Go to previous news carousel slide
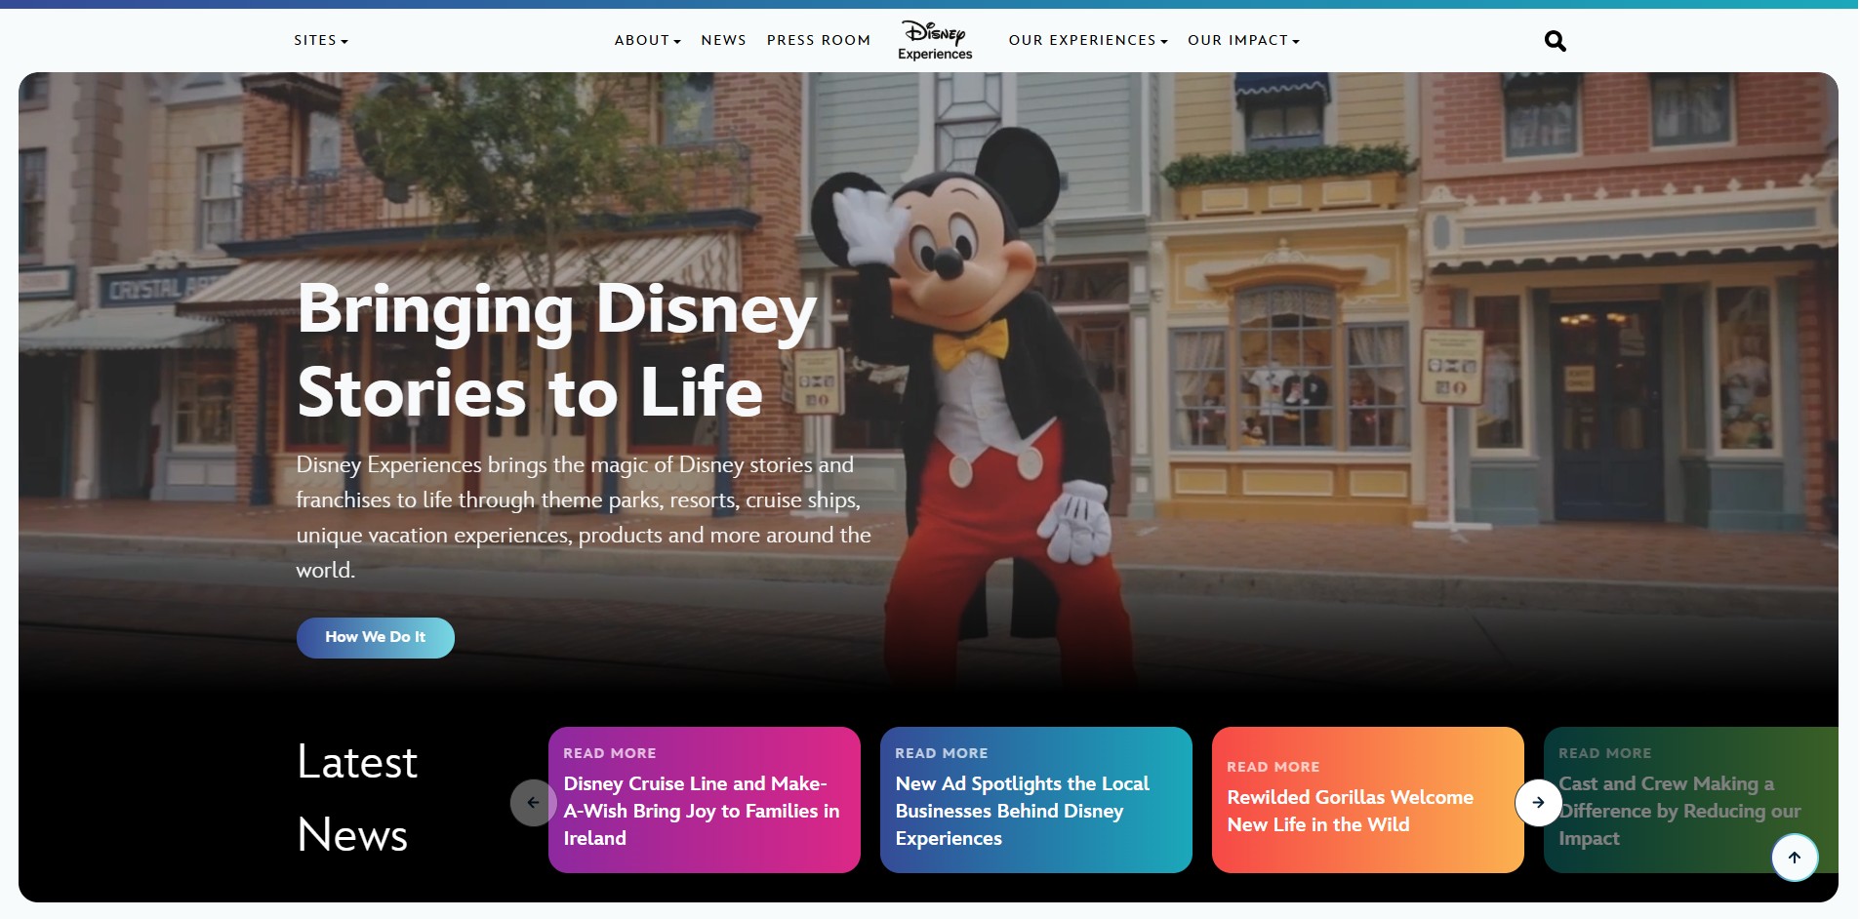The width and height of the screenshot is (1860, 919). click(533, 803)
